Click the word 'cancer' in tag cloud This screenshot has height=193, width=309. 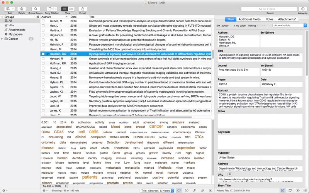156,127
